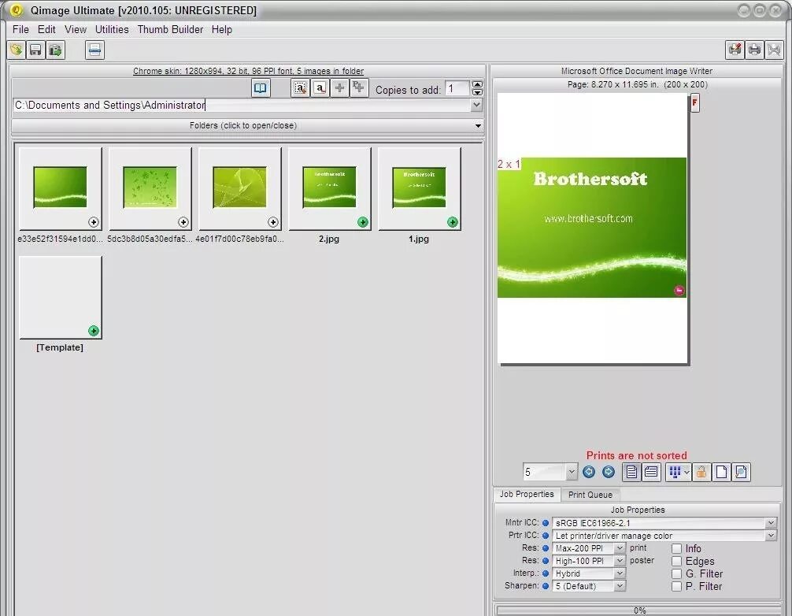Viewport: 792px width, 616px height.
Task: Click the 0% progress bar
Action: (x=639, y=610)
